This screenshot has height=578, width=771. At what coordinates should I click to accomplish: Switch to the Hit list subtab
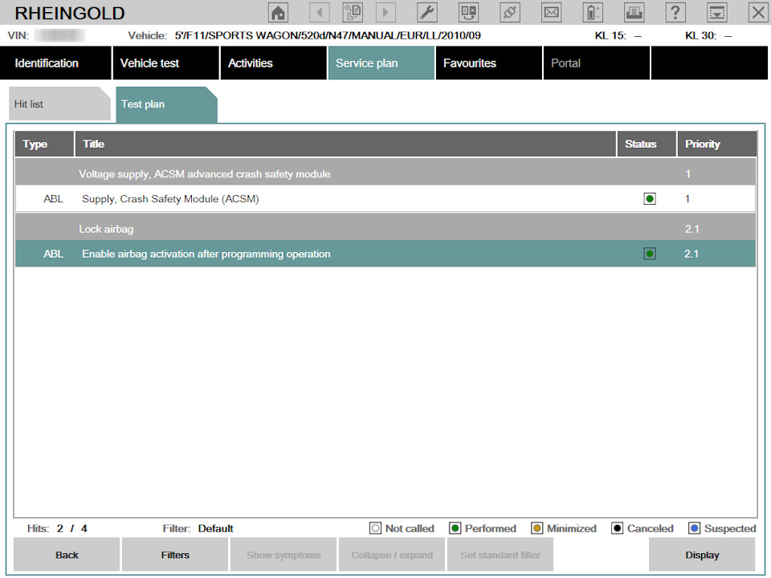(59, 104)
